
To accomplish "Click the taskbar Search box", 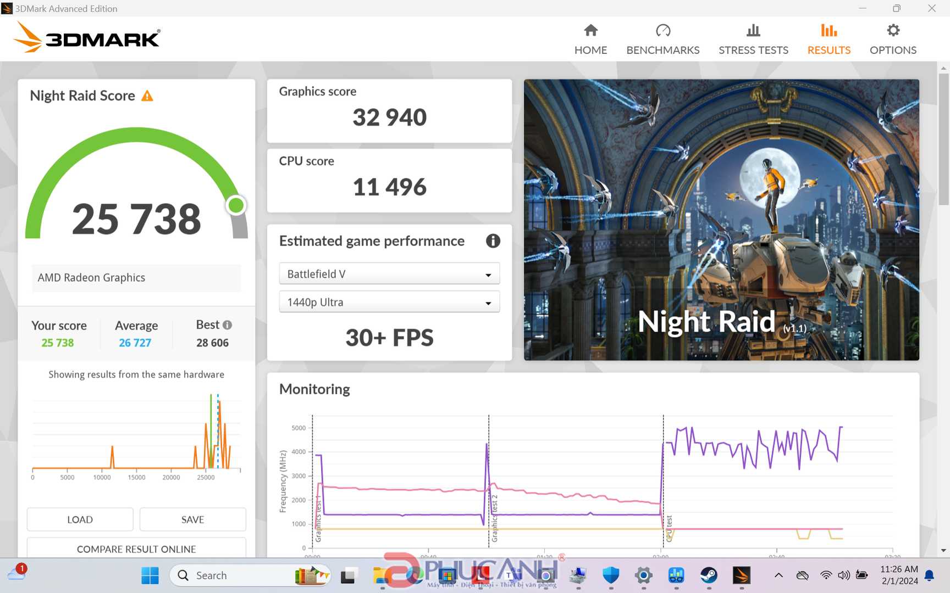I will click(x=250, y=575).
